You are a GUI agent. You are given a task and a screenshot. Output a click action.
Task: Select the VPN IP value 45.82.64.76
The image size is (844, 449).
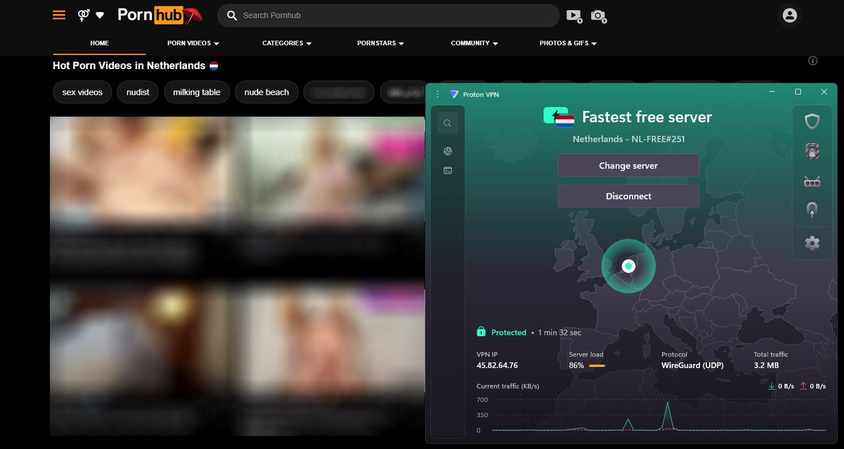pyautogui.click(x=497, y=365)
